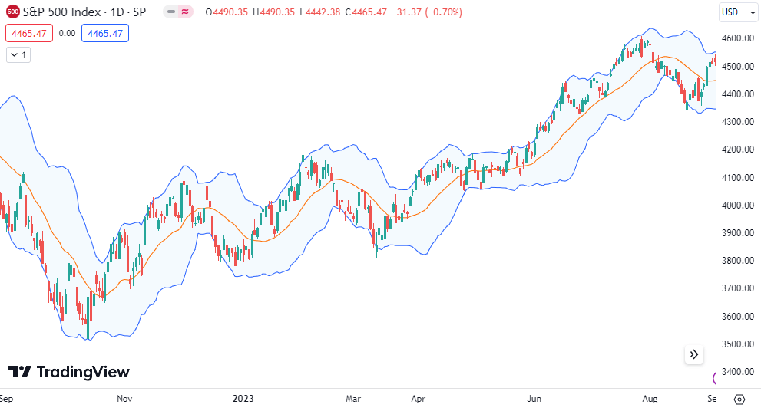Click the Aug label on time axis
This screenshot has height=408, width=761.
pyautogui.click(x=650, y=399)
